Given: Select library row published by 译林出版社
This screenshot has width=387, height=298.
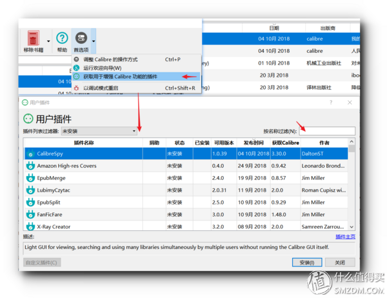Looking at the screenshot, I should [281, 87].
